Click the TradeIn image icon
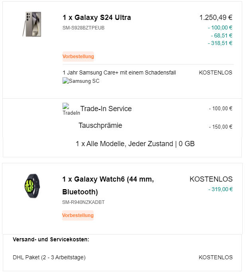This screenshot has height=272, width=249. pos(71,109)
